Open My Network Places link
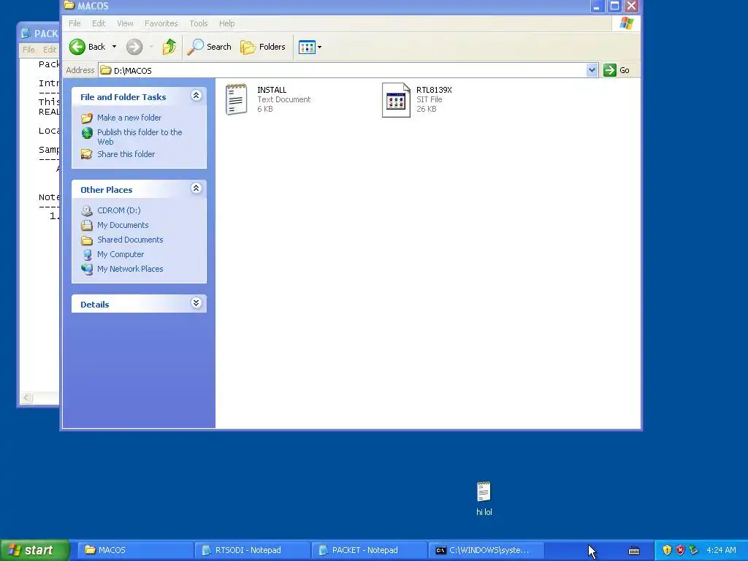The image size is (748, 561). [130, 269]
